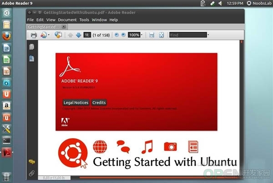This screenshot has height=183, width=273.
Task: Click the clipboard indicator in top panel
Action: 202,3
